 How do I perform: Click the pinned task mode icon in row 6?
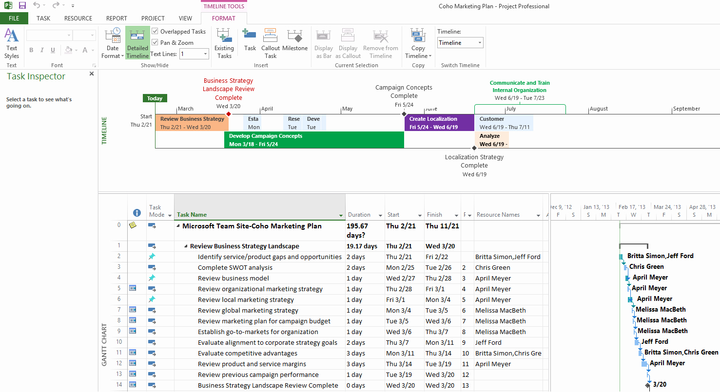[x=152, y=299]
